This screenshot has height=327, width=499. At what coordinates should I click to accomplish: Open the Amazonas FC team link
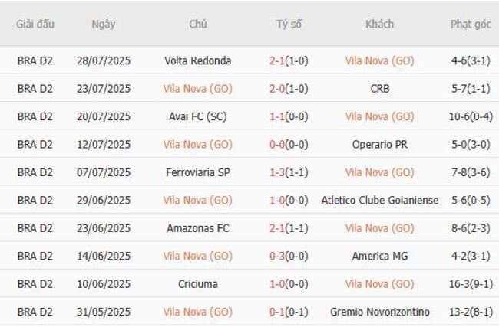pyautogui.click(x=197, y=228)
